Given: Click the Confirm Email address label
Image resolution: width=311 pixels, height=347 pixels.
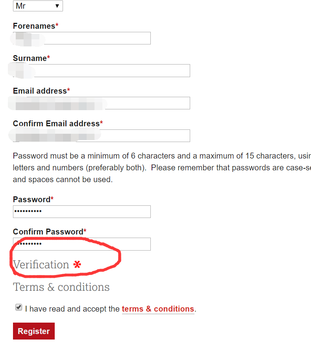Looking at the screenshot, I should pos(56,124).
